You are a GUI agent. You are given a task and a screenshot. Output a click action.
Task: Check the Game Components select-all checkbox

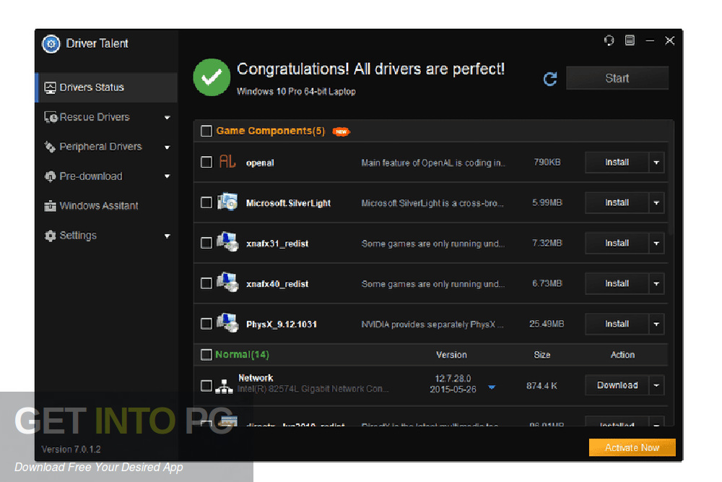coord(206,132)
